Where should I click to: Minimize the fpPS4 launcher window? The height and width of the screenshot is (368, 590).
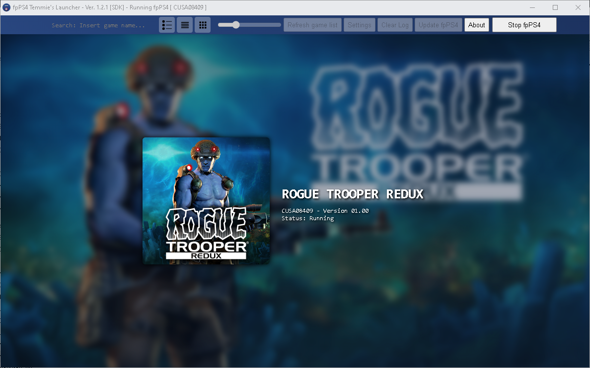pyautogui.click(x=532, y=7)
